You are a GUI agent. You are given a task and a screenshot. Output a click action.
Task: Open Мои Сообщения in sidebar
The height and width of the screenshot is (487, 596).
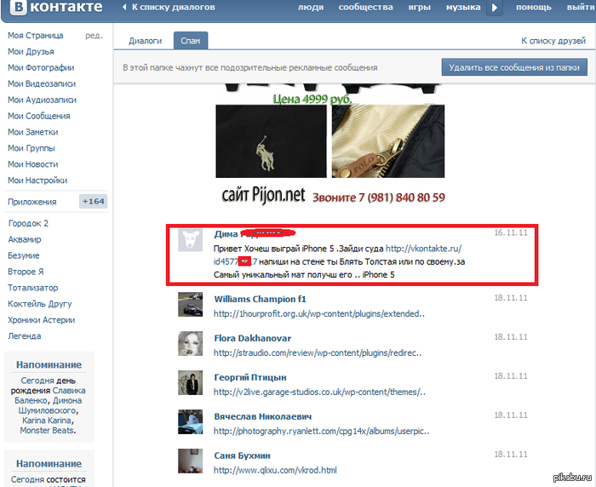(x=39, y=116)
